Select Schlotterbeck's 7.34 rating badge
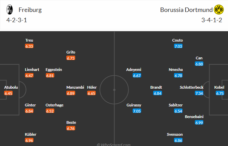Screen dimensions: 228x146 tap(199, 93)
